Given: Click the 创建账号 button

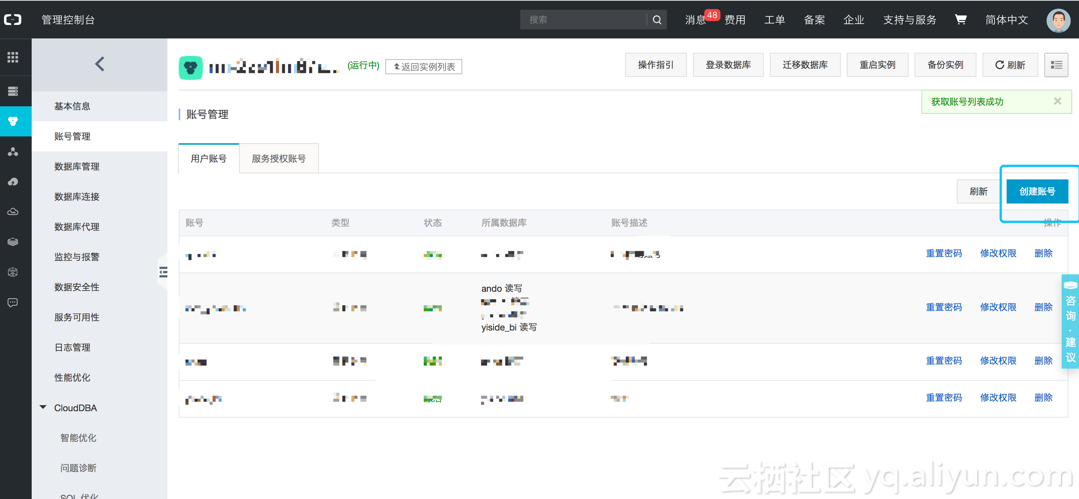Looking at the screenshot, I should point(1037,191).
